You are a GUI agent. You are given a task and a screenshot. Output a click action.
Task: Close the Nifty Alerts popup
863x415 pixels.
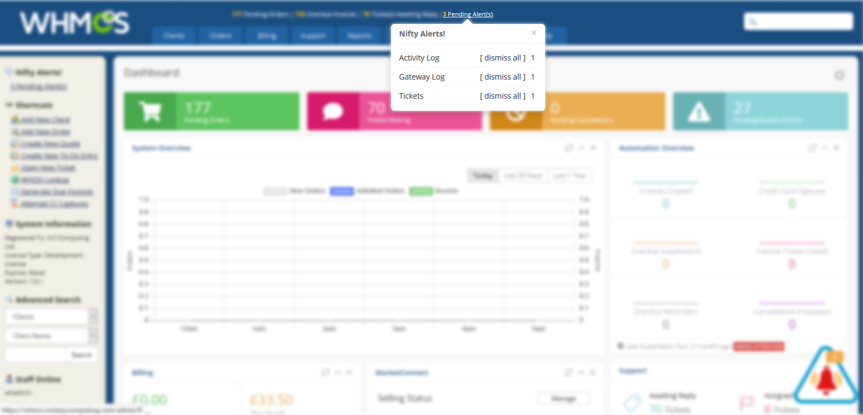click(x=534, y=33)
